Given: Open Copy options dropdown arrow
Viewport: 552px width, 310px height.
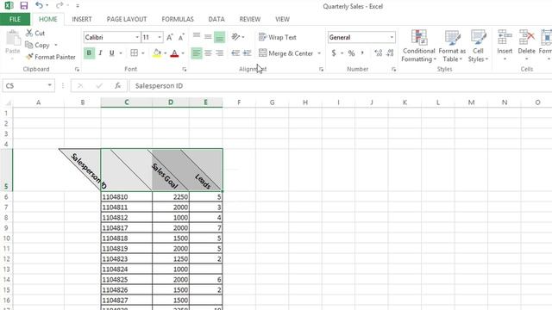Looking at the screenshot, I should 55,45.
